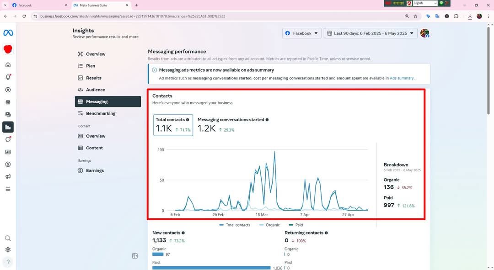Open the Last 90 days date range picker
The height and width of the screenshot is (270, 494).
pos(370,33)
